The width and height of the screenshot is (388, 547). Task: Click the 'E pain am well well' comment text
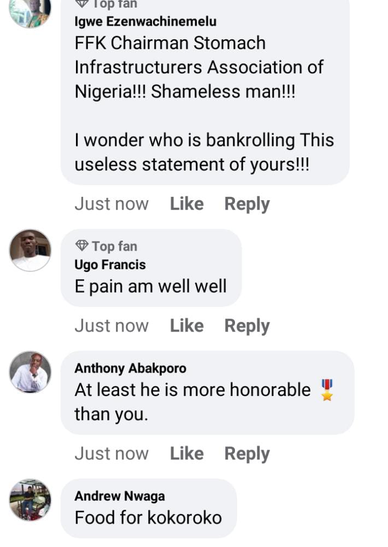point(150,286)
